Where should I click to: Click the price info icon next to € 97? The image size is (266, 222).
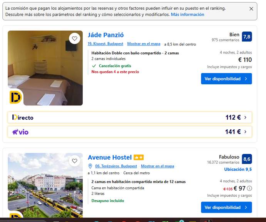(x=249, y=188)
